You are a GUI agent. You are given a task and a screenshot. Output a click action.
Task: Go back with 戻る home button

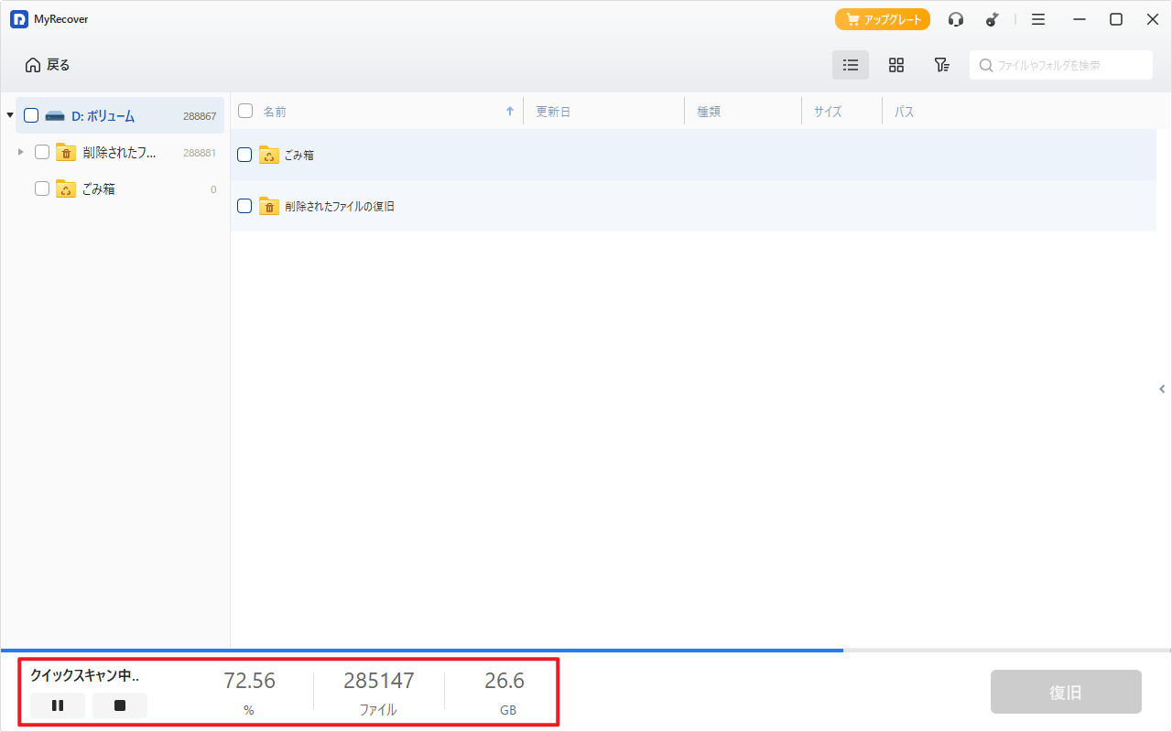pos(48,65)
